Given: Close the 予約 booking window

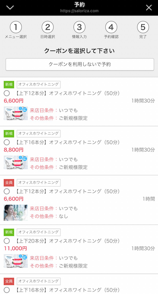Looking at the screenshot, I should tap(149, 8).
